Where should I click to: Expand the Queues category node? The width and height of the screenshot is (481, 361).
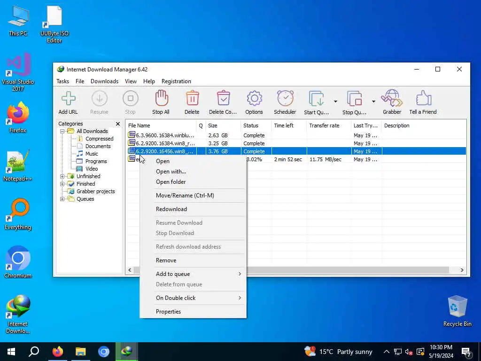62,199
